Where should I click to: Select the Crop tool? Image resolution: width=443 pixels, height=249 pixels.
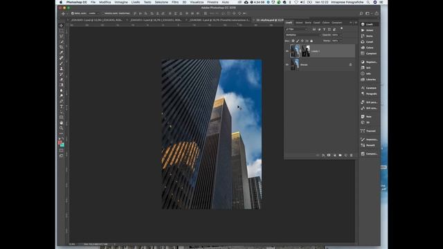[x=62, y=47]
